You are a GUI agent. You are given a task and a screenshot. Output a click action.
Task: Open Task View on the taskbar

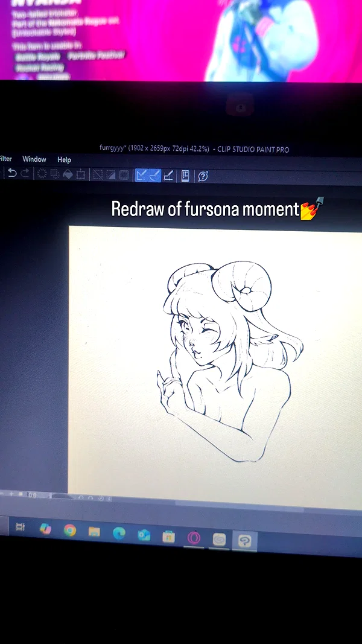[x=20, y=527]
